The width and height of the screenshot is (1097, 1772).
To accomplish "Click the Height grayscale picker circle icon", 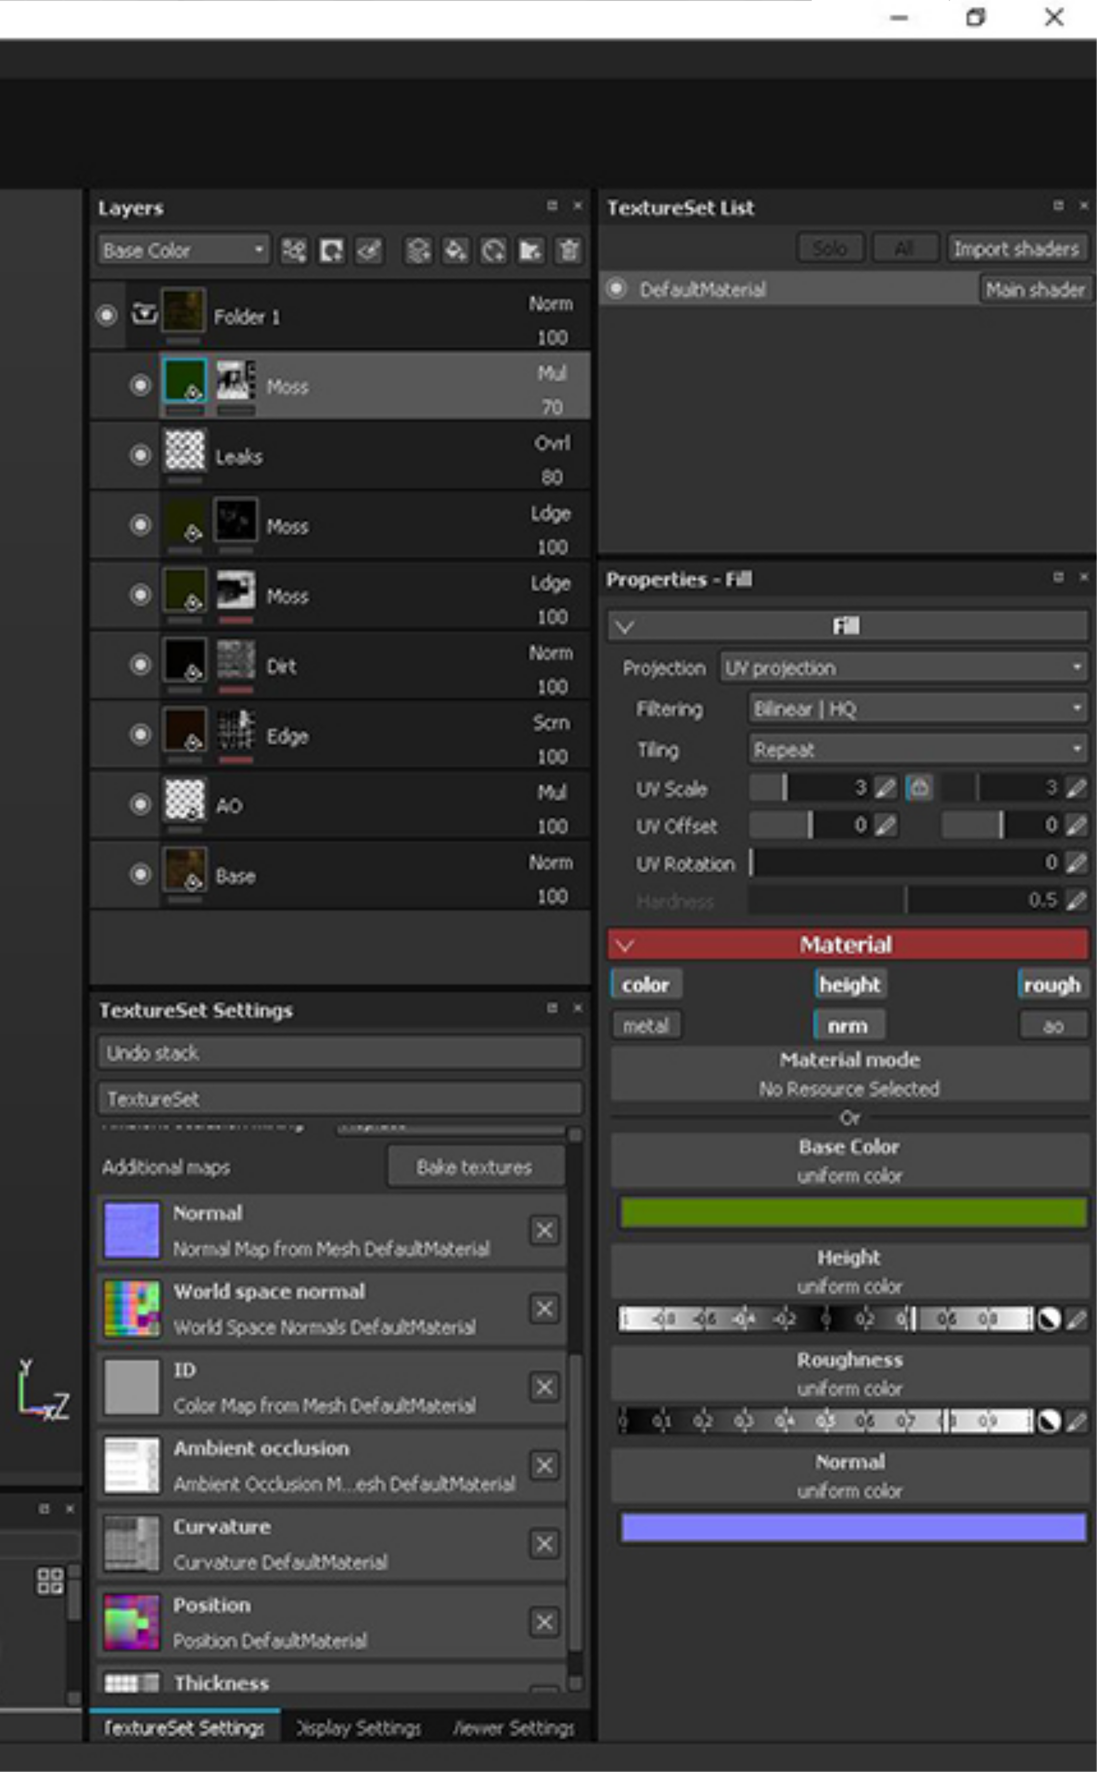I will [x=1049, y=1319].
